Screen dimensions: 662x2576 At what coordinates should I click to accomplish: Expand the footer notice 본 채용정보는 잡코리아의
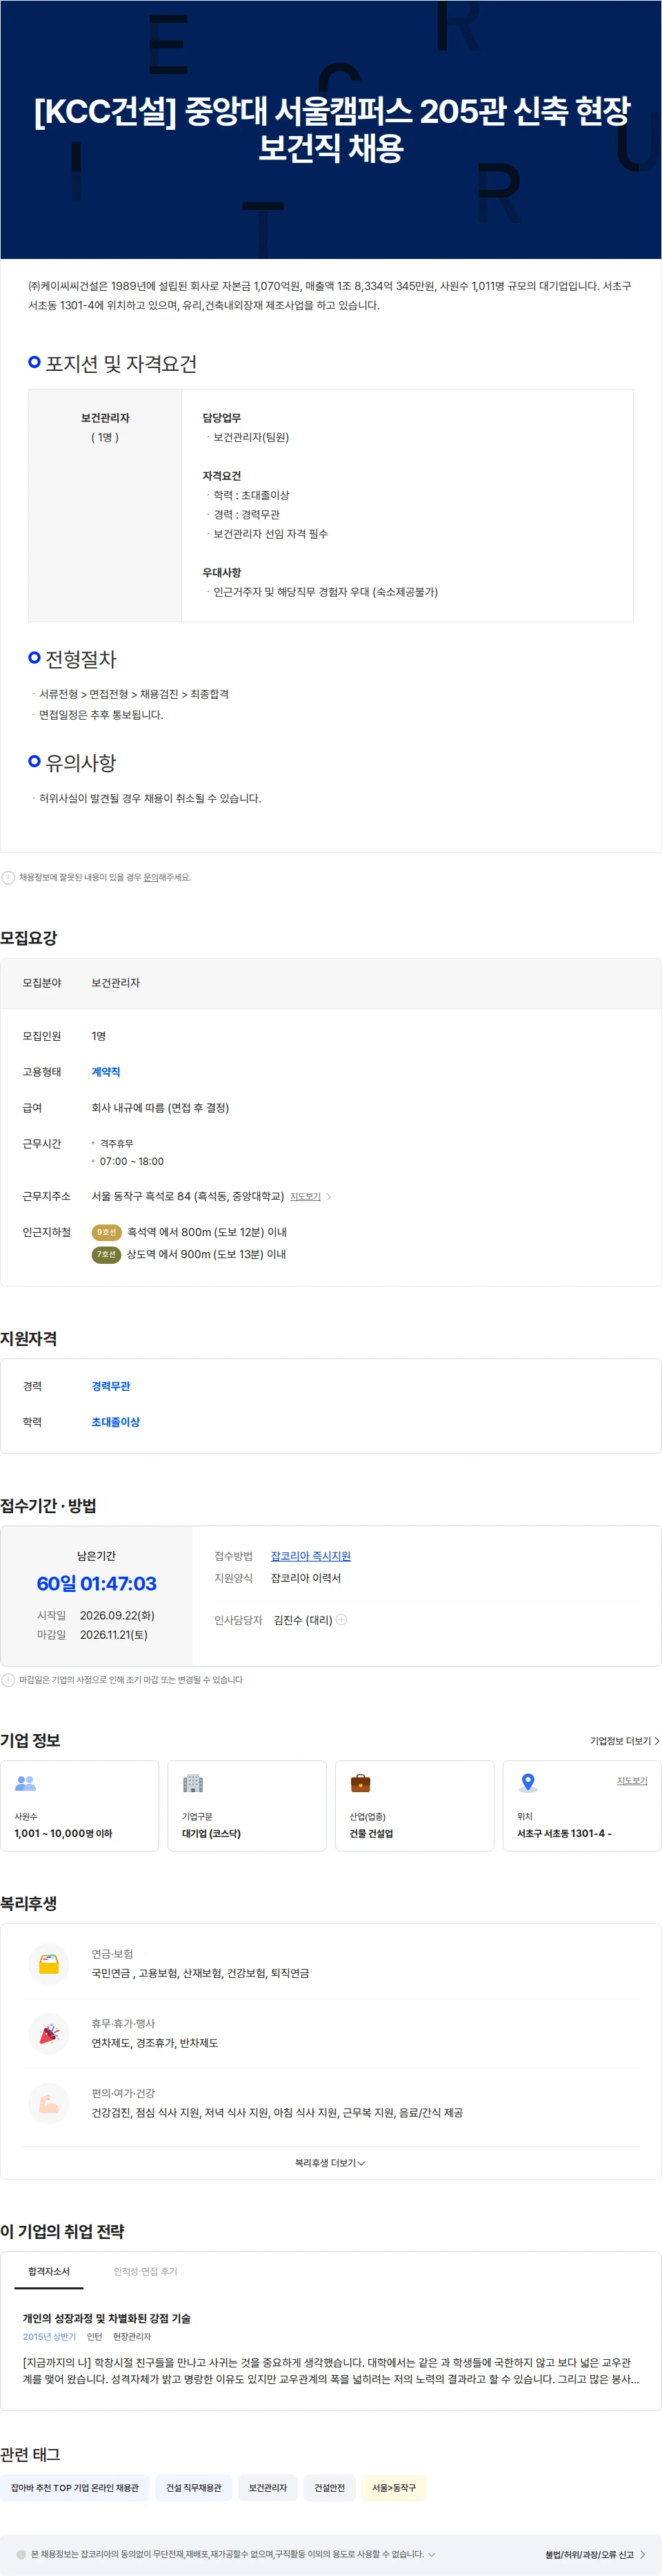(x=432, y=2554)
